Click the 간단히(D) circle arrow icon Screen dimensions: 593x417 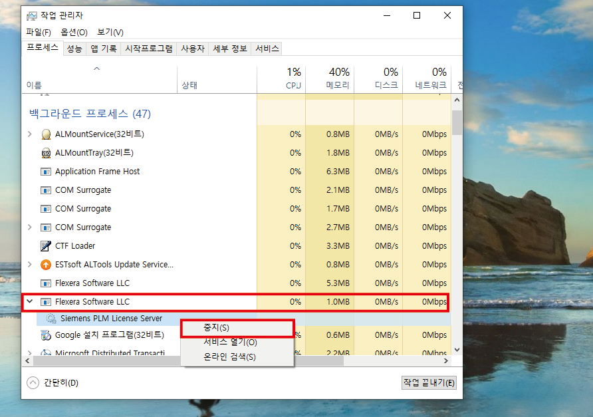click(33, 383)
